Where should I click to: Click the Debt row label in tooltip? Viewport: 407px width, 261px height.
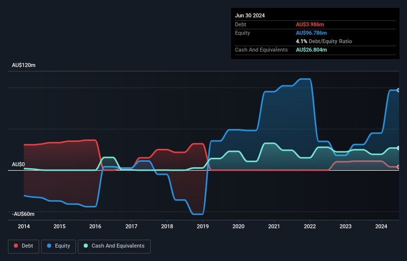pyautogui.click(x=240, y=24)
